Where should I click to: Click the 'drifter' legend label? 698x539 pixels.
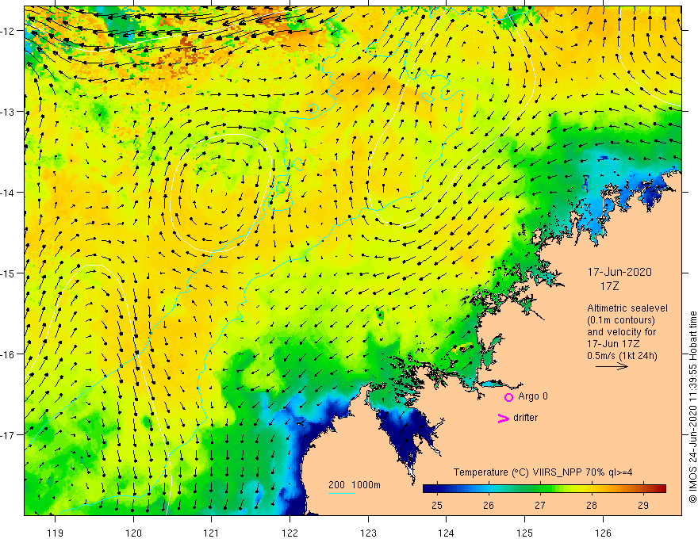point(525,418)
